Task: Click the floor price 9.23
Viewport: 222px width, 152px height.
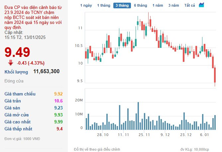Action: 58,108
